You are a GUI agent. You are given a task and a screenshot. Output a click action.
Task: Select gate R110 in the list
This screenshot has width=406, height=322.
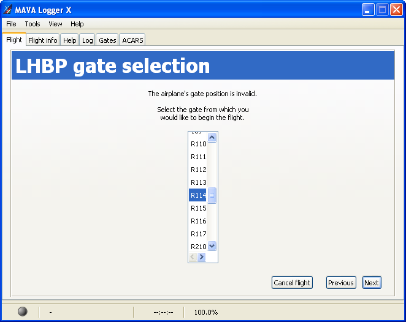click(x=198, y=144)
